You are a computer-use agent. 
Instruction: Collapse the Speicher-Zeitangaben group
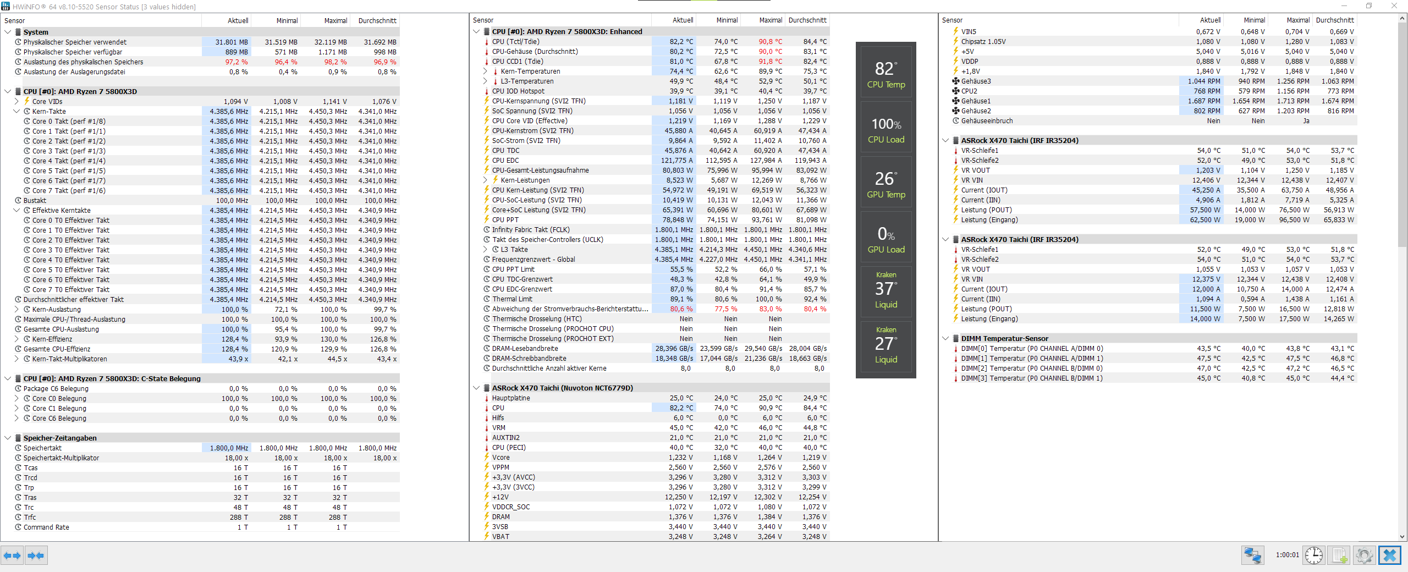click(8, 438)
